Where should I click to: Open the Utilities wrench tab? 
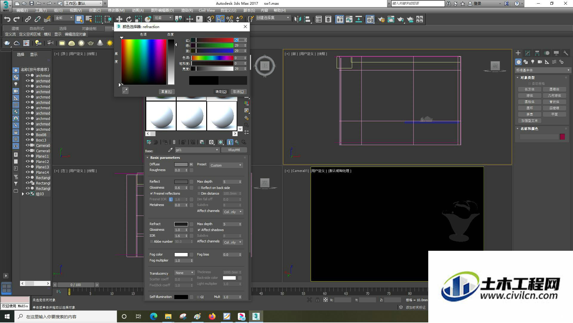[566, 53]
